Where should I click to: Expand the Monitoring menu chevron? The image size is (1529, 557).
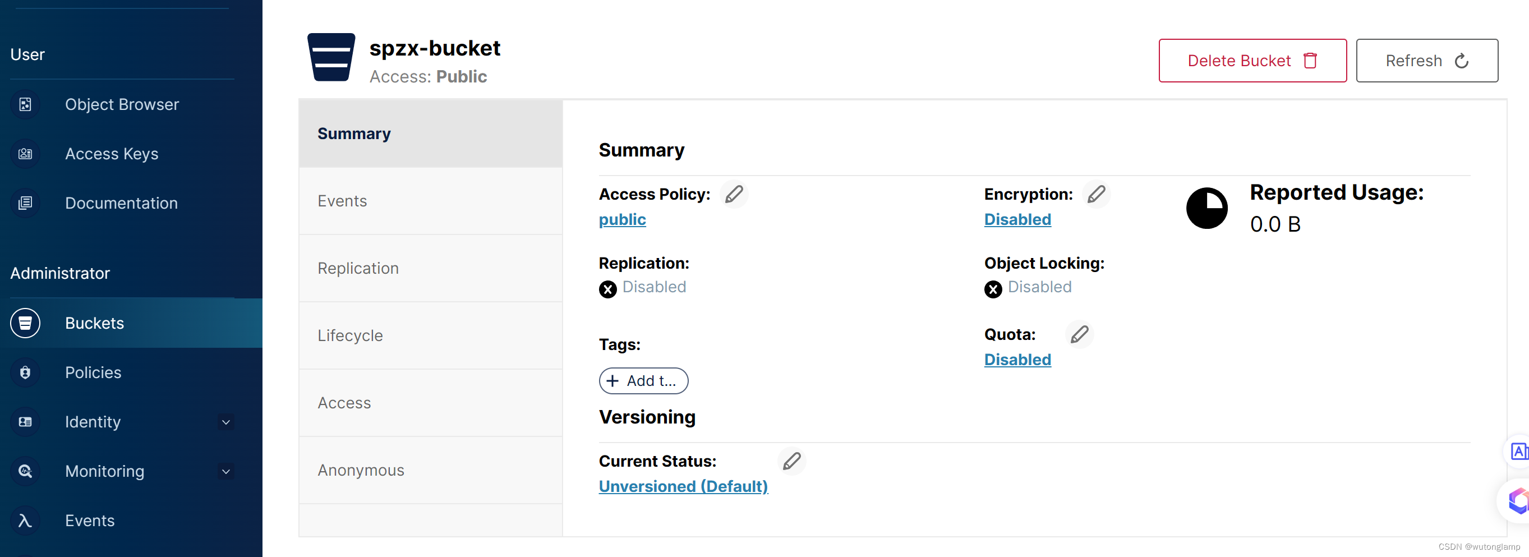(x=225, y=472)
